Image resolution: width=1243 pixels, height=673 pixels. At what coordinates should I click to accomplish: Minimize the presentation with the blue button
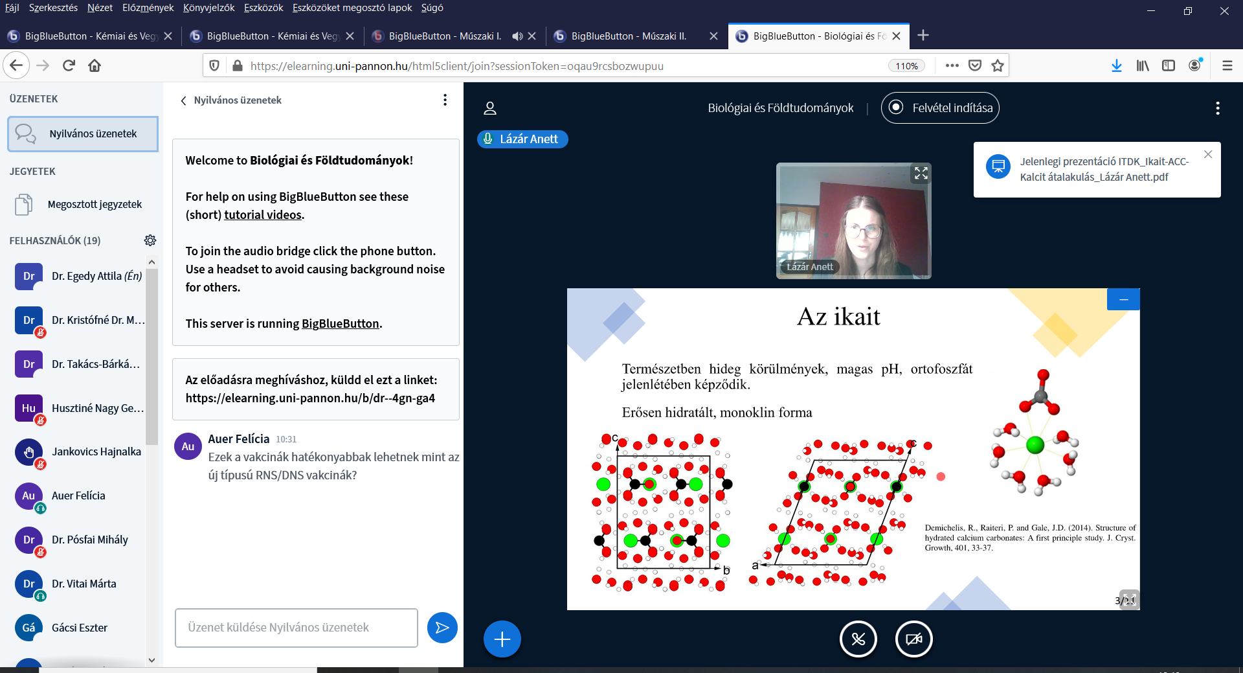1123,299
